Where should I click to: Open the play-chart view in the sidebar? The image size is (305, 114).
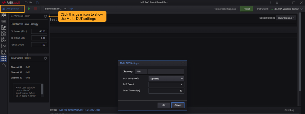(x=4, y=40)
